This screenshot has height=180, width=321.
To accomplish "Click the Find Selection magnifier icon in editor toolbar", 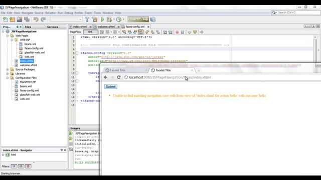I will pos(124,32).
